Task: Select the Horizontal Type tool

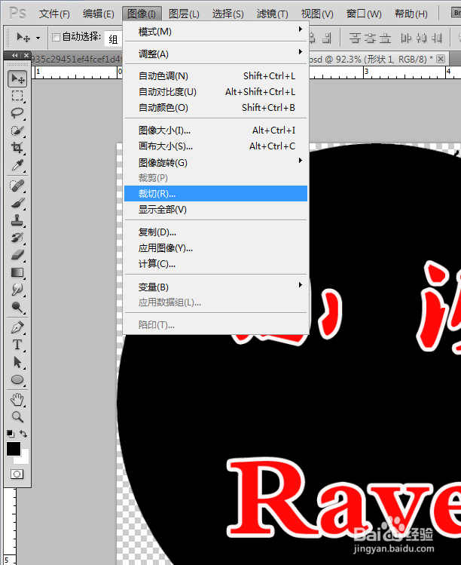Action: click(17, 345)
